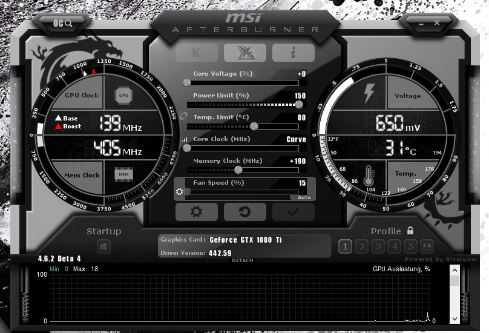
Task: Select profile slot 5
Action: click(x=411, y=246)
